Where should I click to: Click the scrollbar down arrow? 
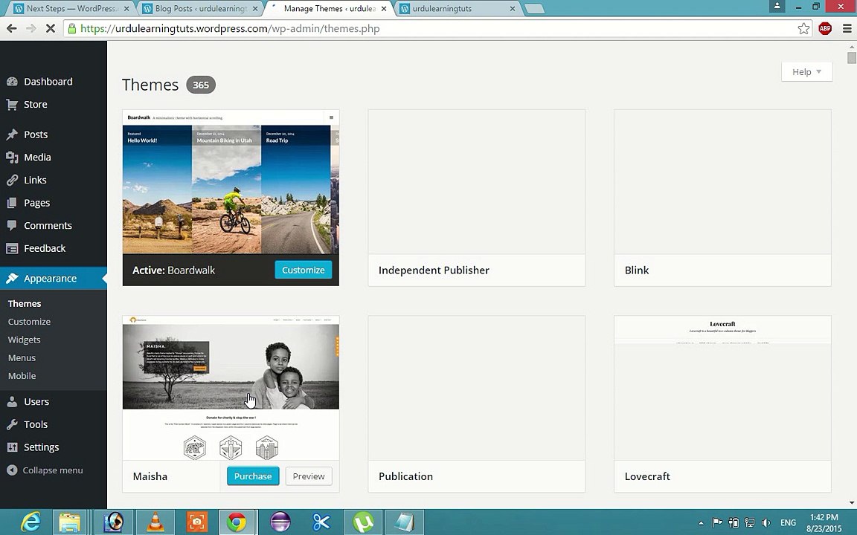852,503
